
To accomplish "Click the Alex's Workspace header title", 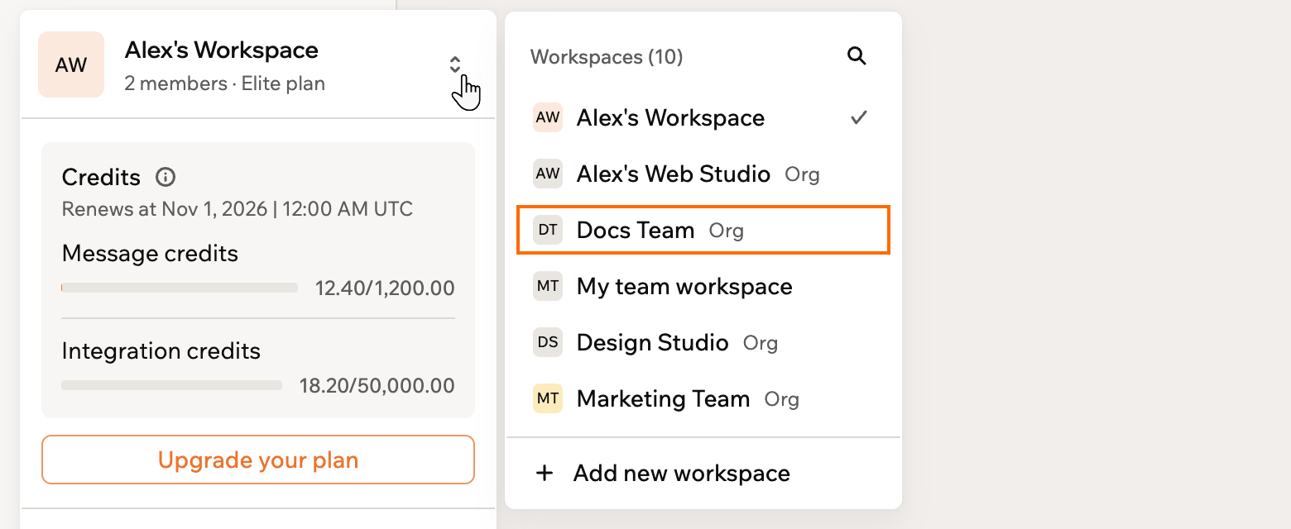I will (x=222, y=50).
